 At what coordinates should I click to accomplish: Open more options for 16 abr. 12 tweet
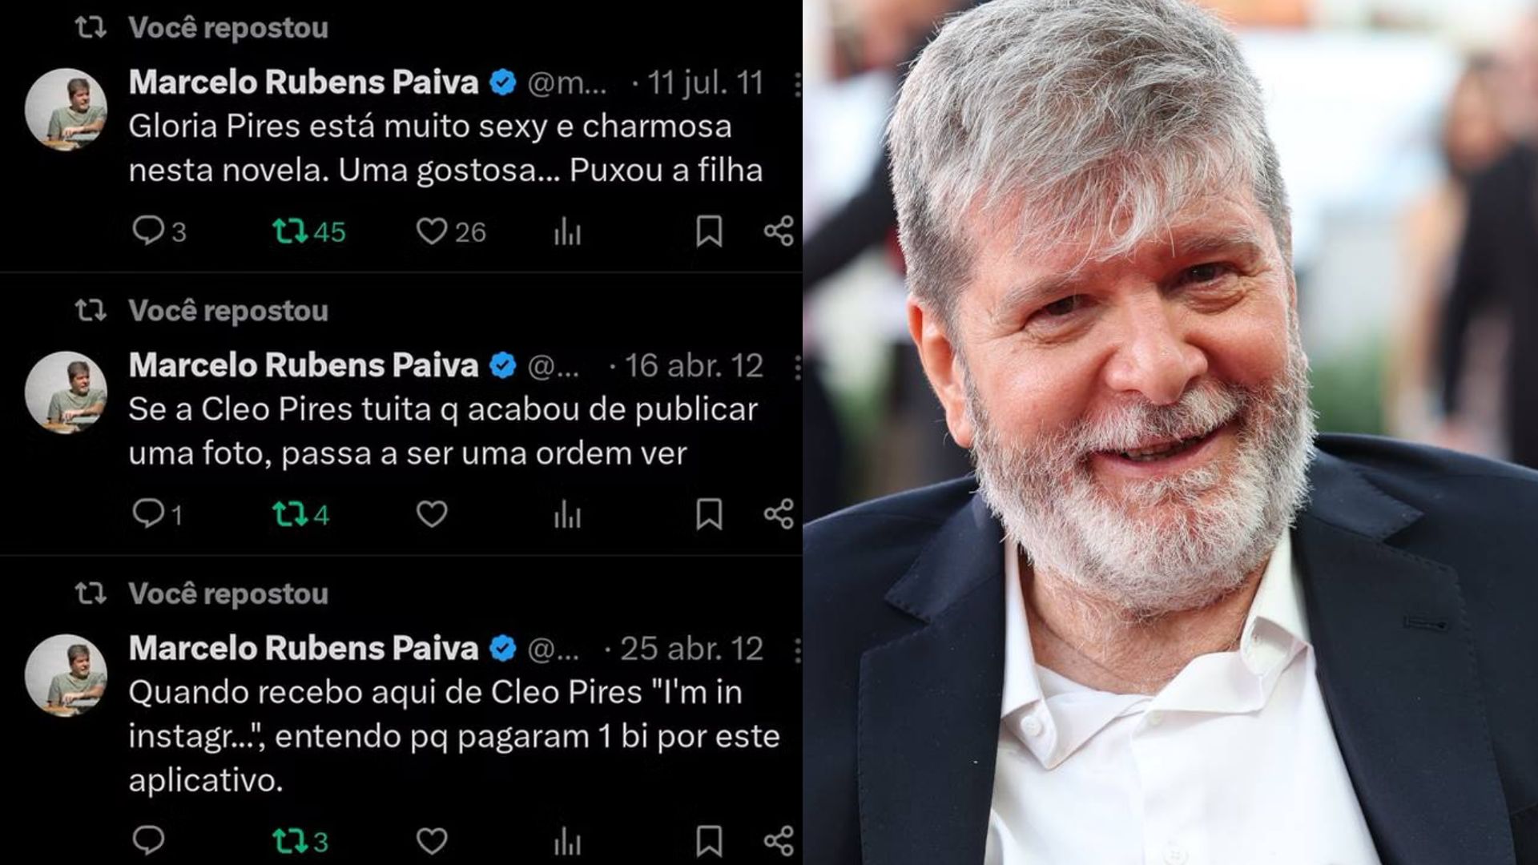tap(797, 366)
